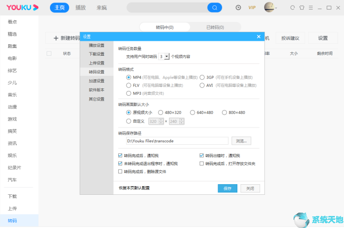This screenshot has width=344, height=228.
Task: Select the MP4 format radio button
Action: point(129,77)
